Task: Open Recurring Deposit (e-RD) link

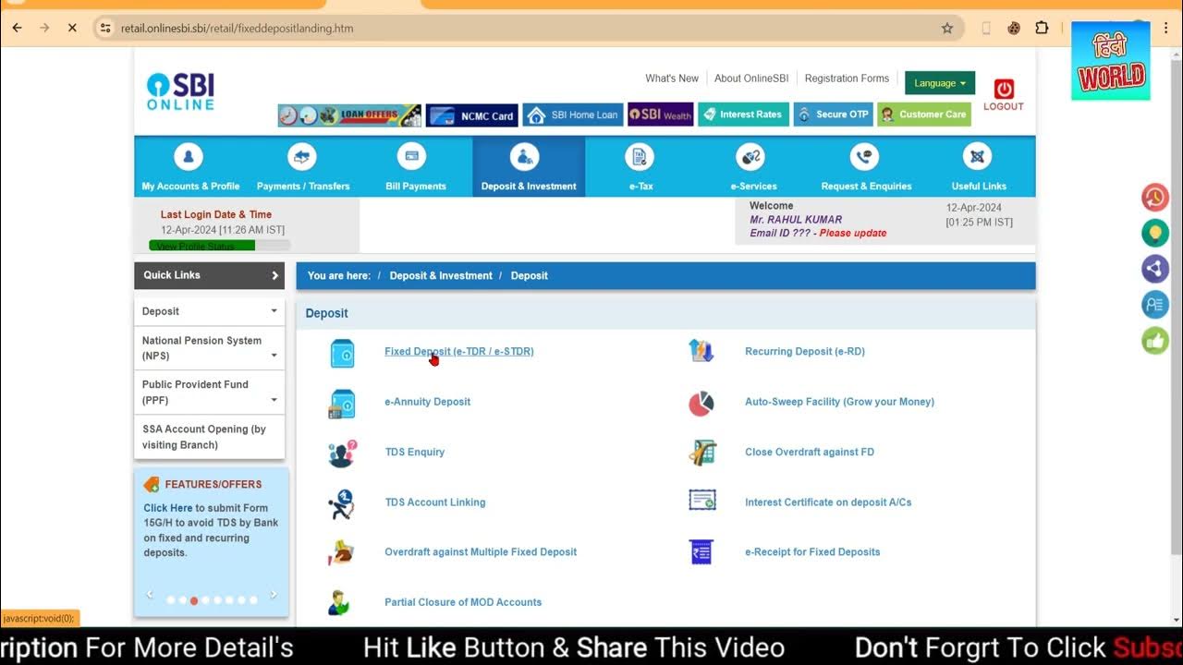Action: point(805,351)
